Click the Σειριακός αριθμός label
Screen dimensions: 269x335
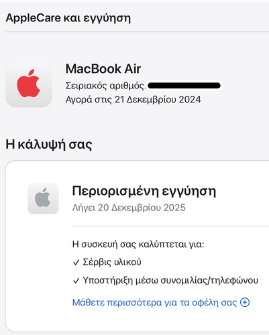point(105,86)
